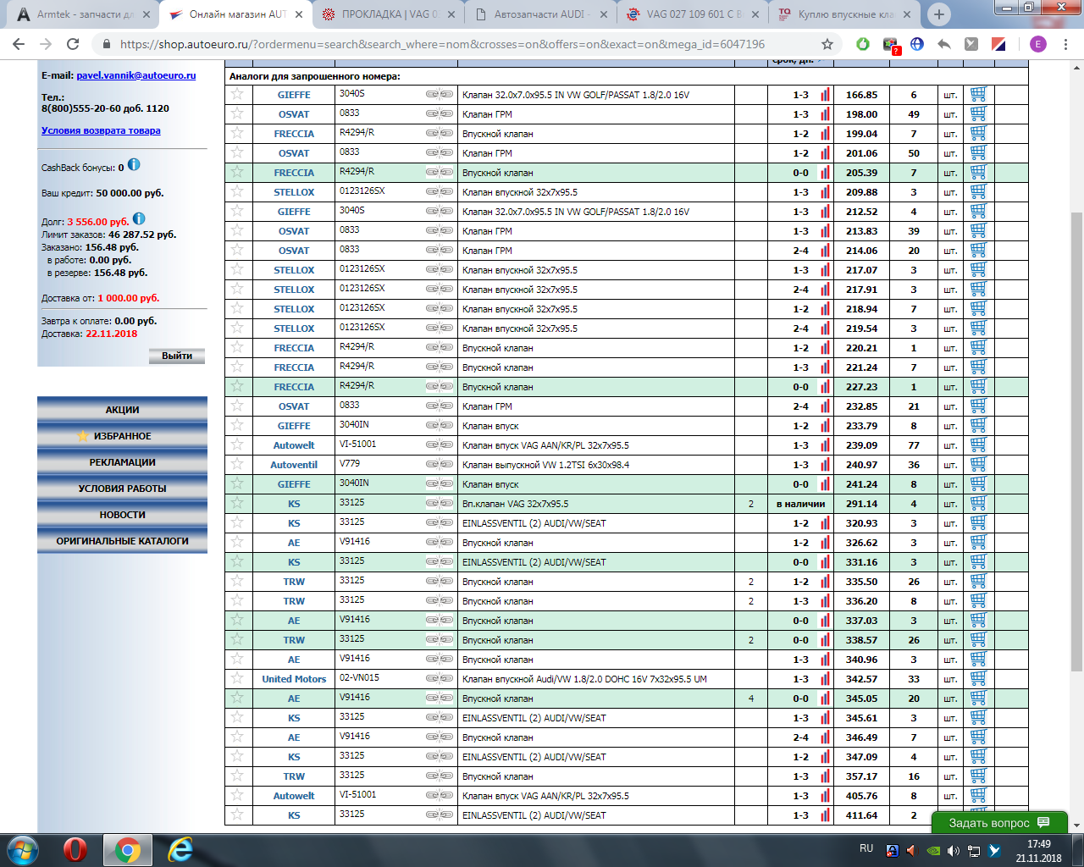Open the ИЗБРАННОЕ sidebar menu item
Image resolution: width=1084 pixels, height=867 pixels.
click(x=122, y=436)
